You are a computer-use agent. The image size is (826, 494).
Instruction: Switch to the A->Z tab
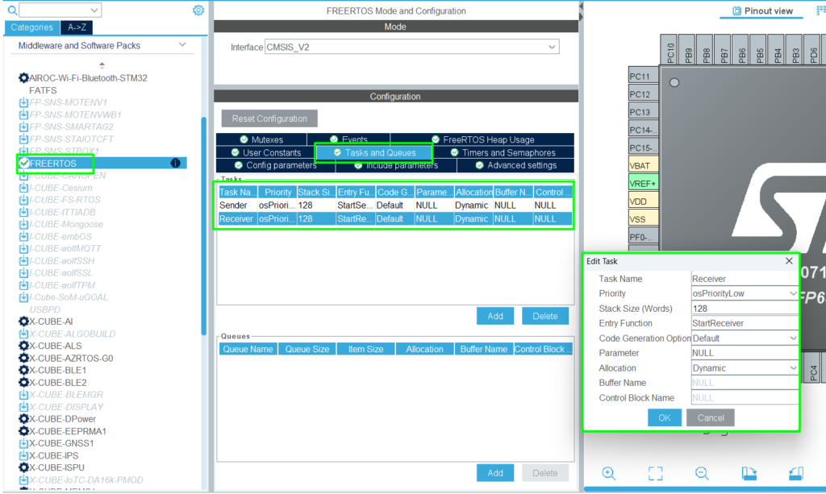coord(77,27)
